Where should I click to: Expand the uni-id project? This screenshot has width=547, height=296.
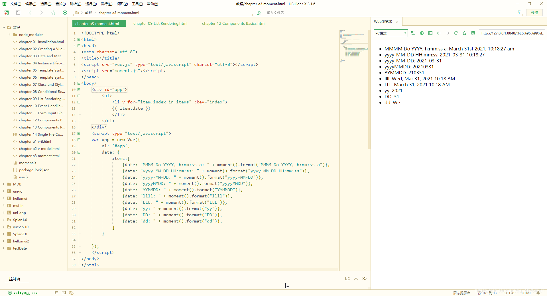click(4, 191)
